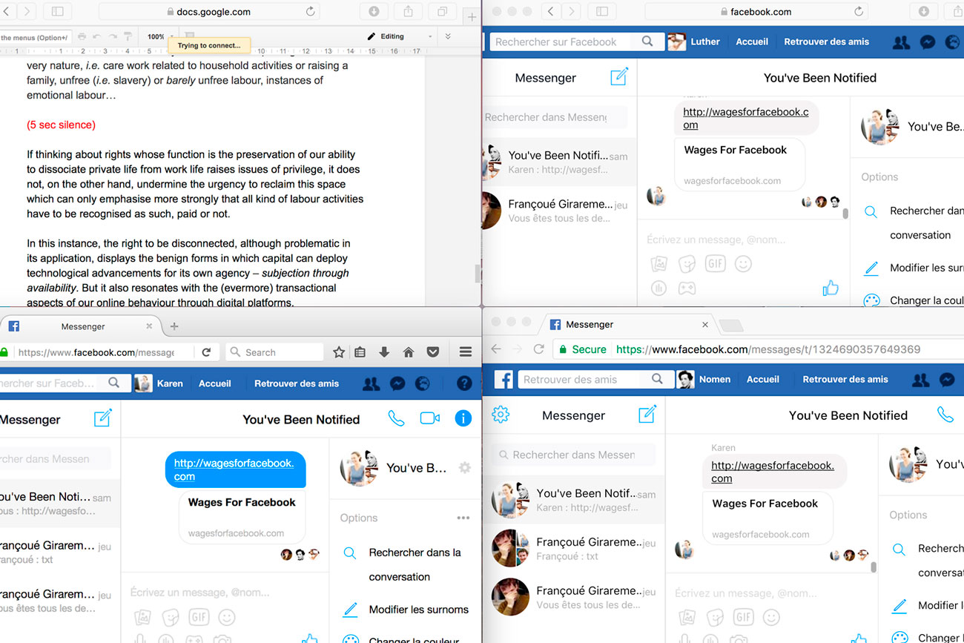This screenshot has width=964, height=643.
Task: Add new tab with plus in Google Docs Safari window
Action: click(x=472, y=16)
